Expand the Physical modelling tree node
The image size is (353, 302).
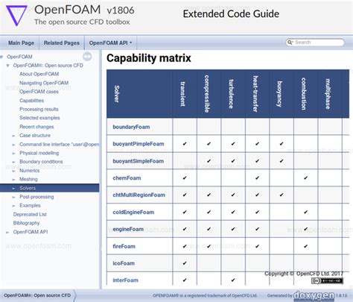(x=14, y=154)
